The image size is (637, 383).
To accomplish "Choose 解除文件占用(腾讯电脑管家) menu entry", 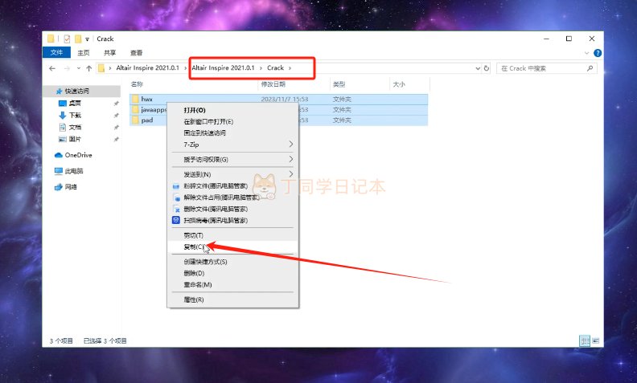I will [x=232, y=198].
